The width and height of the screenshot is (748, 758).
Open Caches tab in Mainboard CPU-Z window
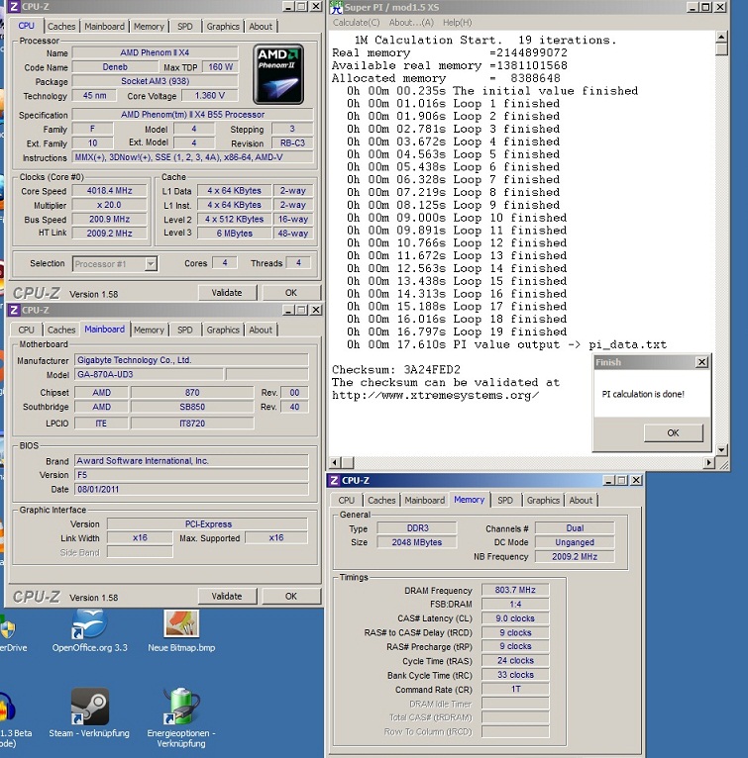coord(61,330)
